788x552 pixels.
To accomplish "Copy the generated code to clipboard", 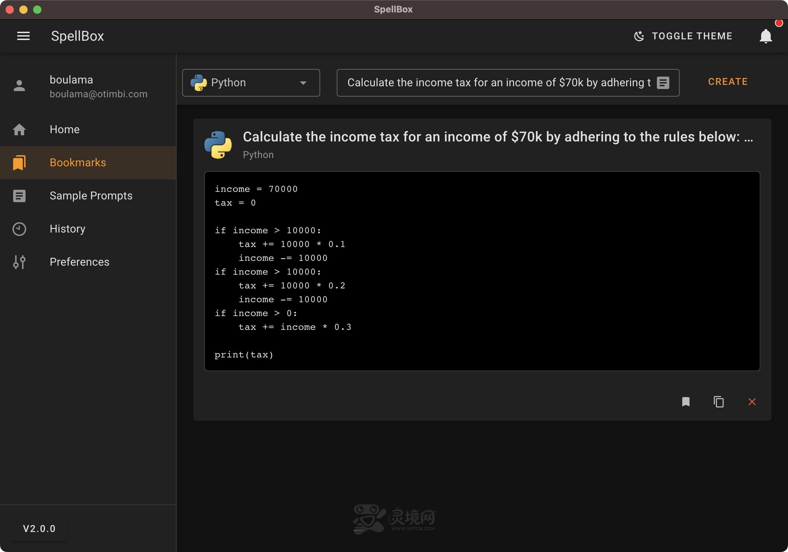I will (x=719, y=402).
